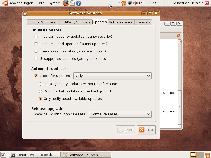This screenshot has height=158, width=211.
Task: Click the Software Sources taskbar button
Action: (x=86, y=155)
